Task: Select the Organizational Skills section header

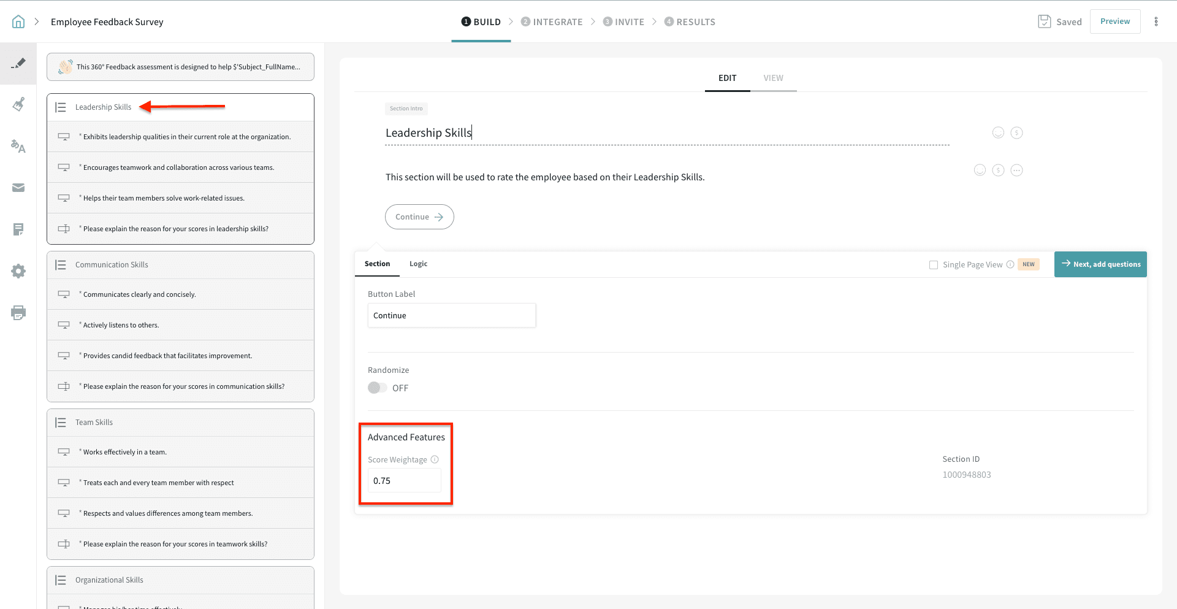Action: [x=109, y=580]
